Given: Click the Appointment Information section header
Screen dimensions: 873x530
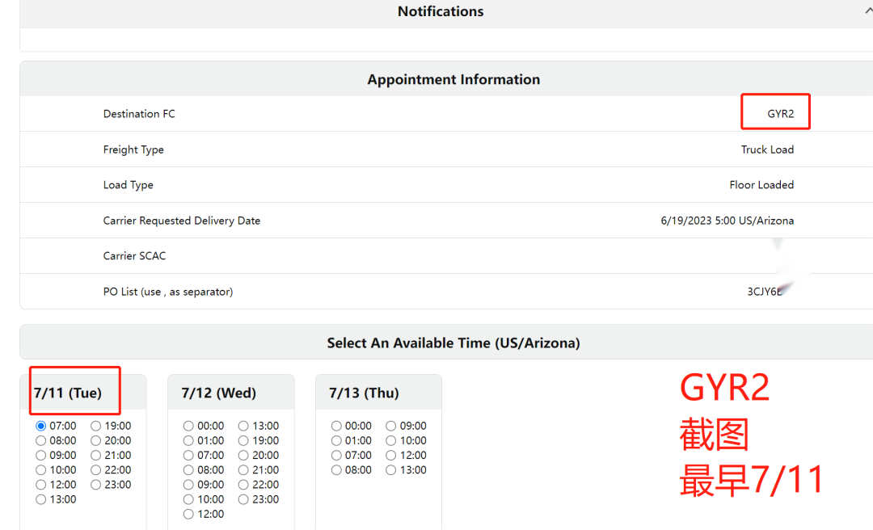Looking at the screenshot, I should [453, 79].
